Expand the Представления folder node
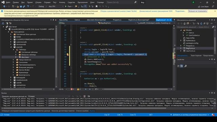 (14, 60)
